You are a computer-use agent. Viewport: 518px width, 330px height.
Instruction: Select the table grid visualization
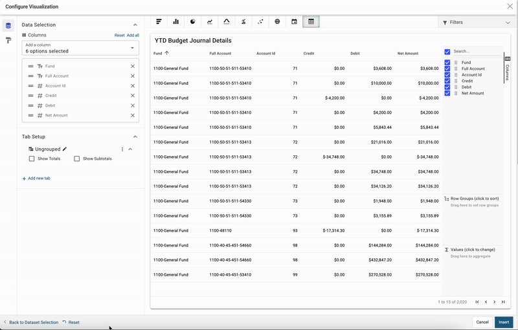click(x=311, y=22)
